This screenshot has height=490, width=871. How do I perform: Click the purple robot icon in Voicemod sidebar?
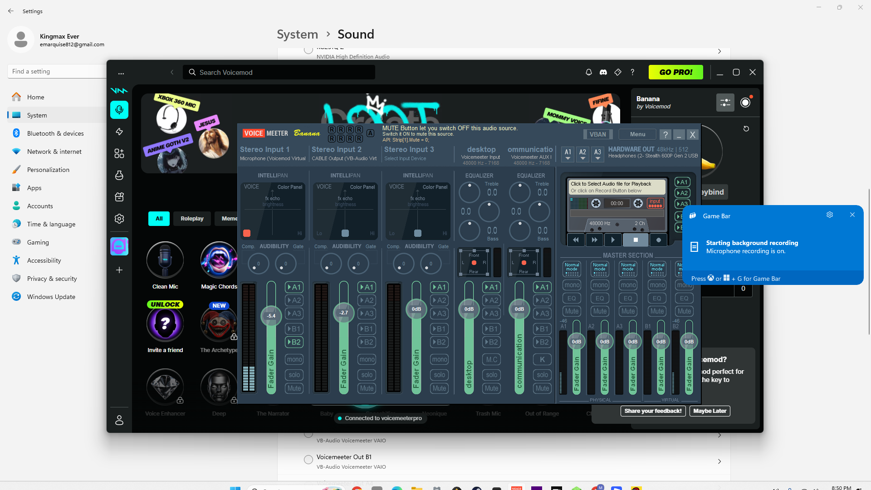click(x=119, y=246)
